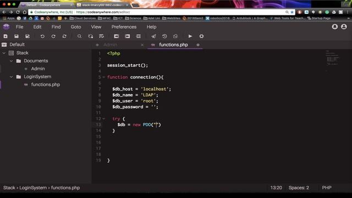Click the New File toolbar icon
This screenshot has width=352, height=198.
5,36
